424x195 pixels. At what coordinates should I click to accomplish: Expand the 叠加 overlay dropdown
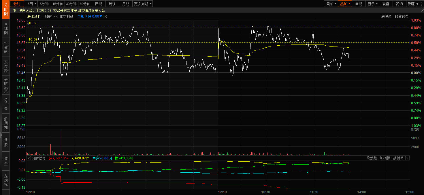tap(345, 4)
